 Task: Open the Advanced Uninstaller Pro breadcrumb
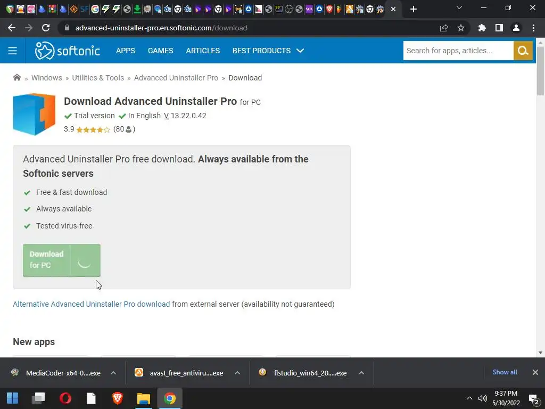click(176, 78)
